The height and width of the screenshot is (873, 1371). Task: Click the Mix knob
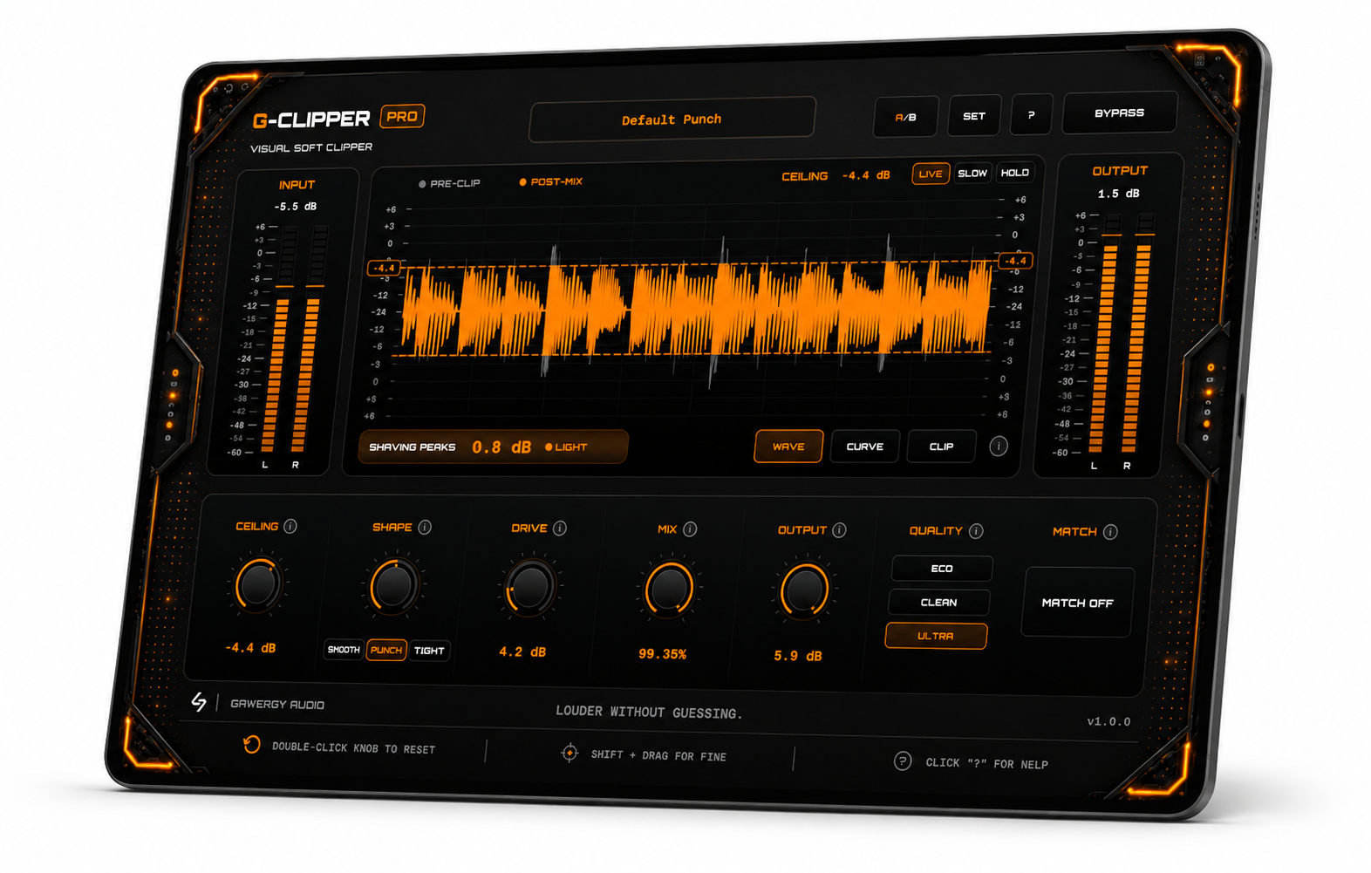pyautogui.click(x=669, y=590)
